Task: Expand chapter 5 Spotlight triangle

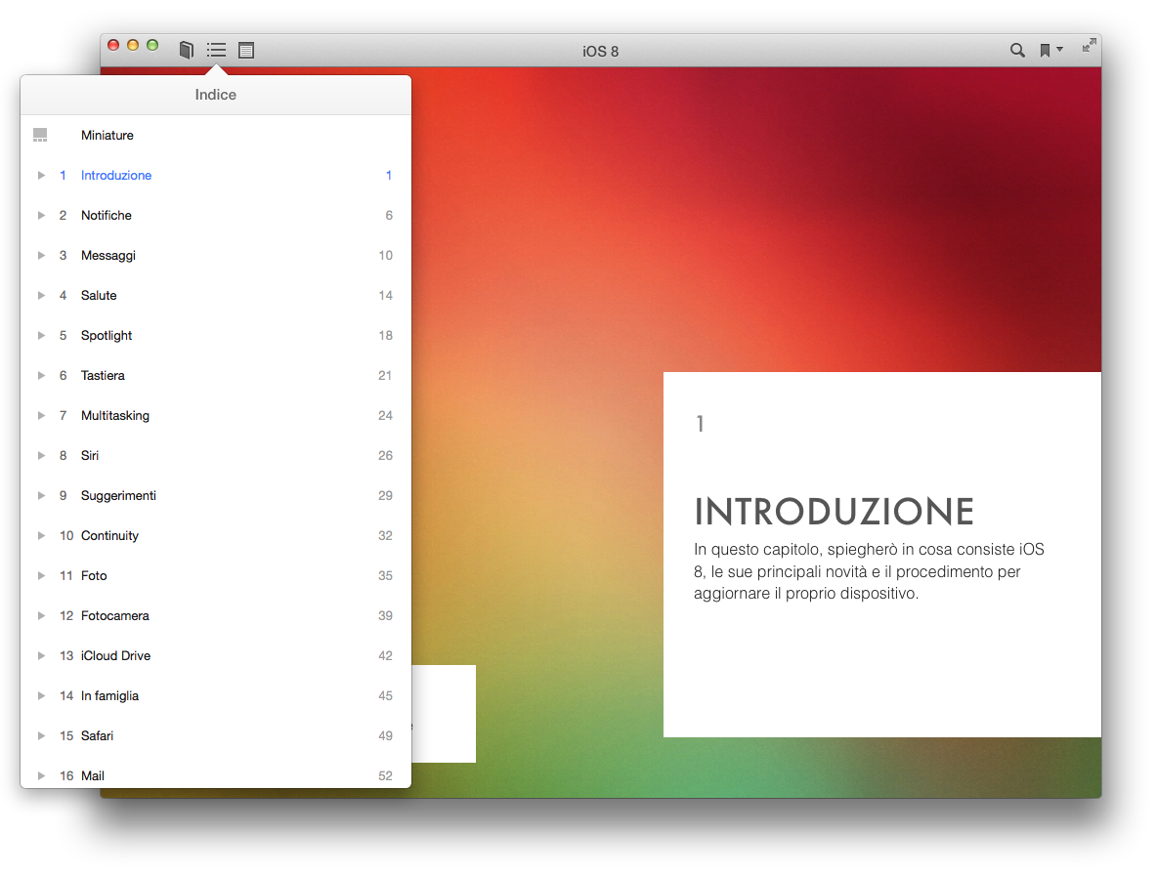Action: [x=41, y=335]
